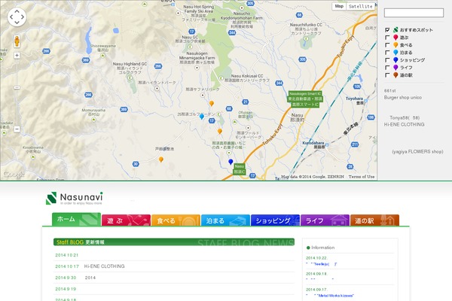Uncheck the おすすめスポット checkbox
The height and width of the screenshot is (301, 452).
click(x=387, y=29)
